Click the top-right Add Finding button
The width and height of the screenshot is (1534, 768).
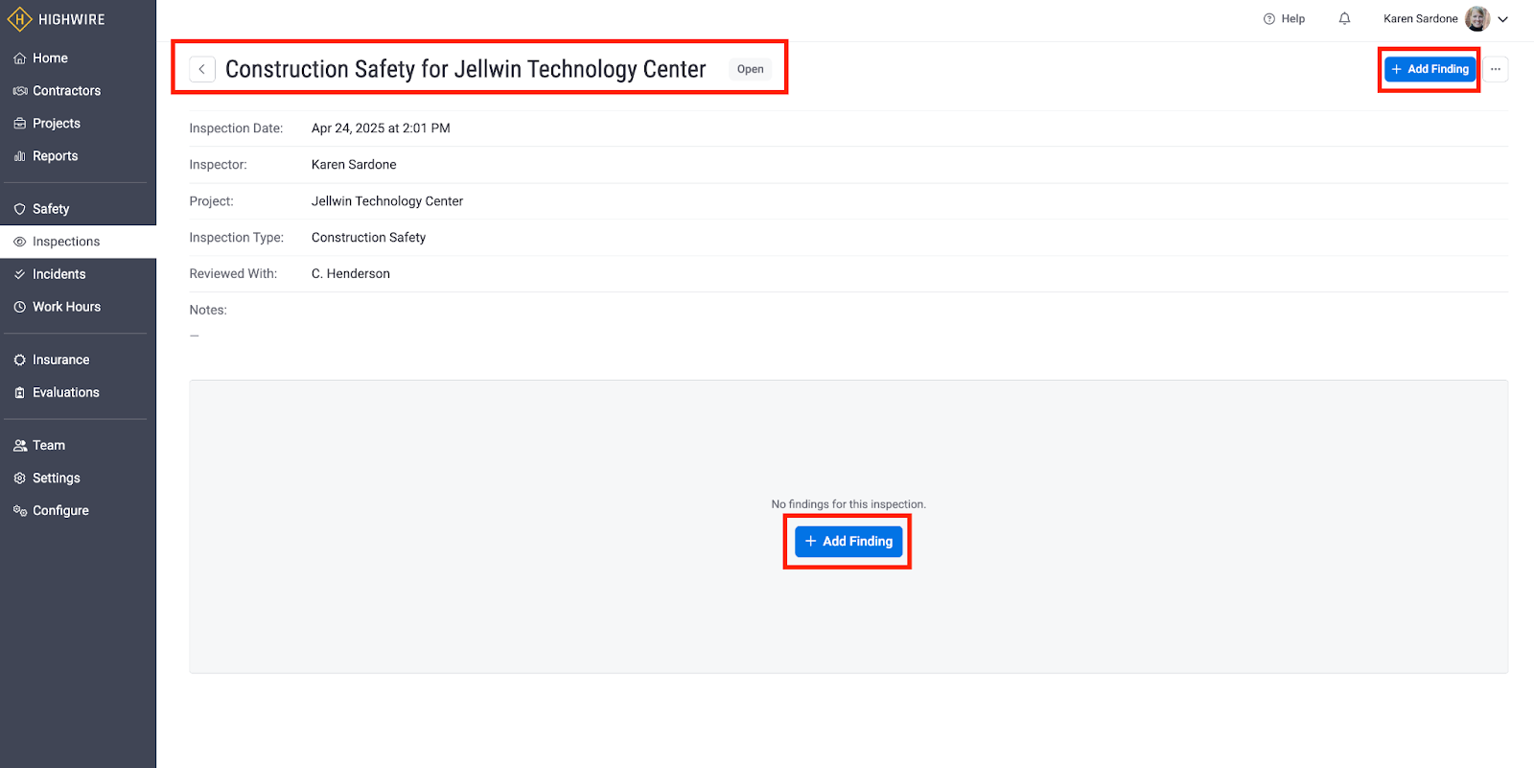[1429, 69]
